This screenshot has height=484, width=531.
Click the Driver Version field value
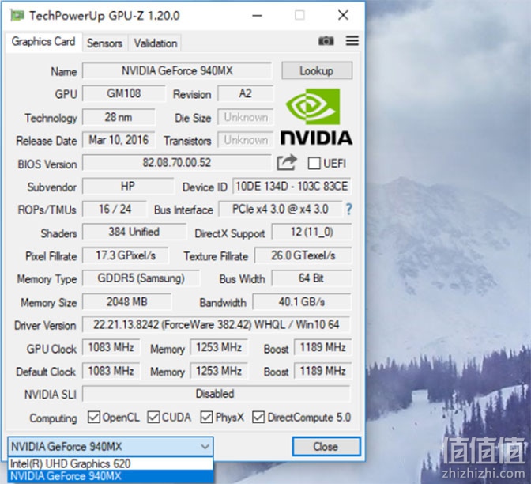point(216,325)
